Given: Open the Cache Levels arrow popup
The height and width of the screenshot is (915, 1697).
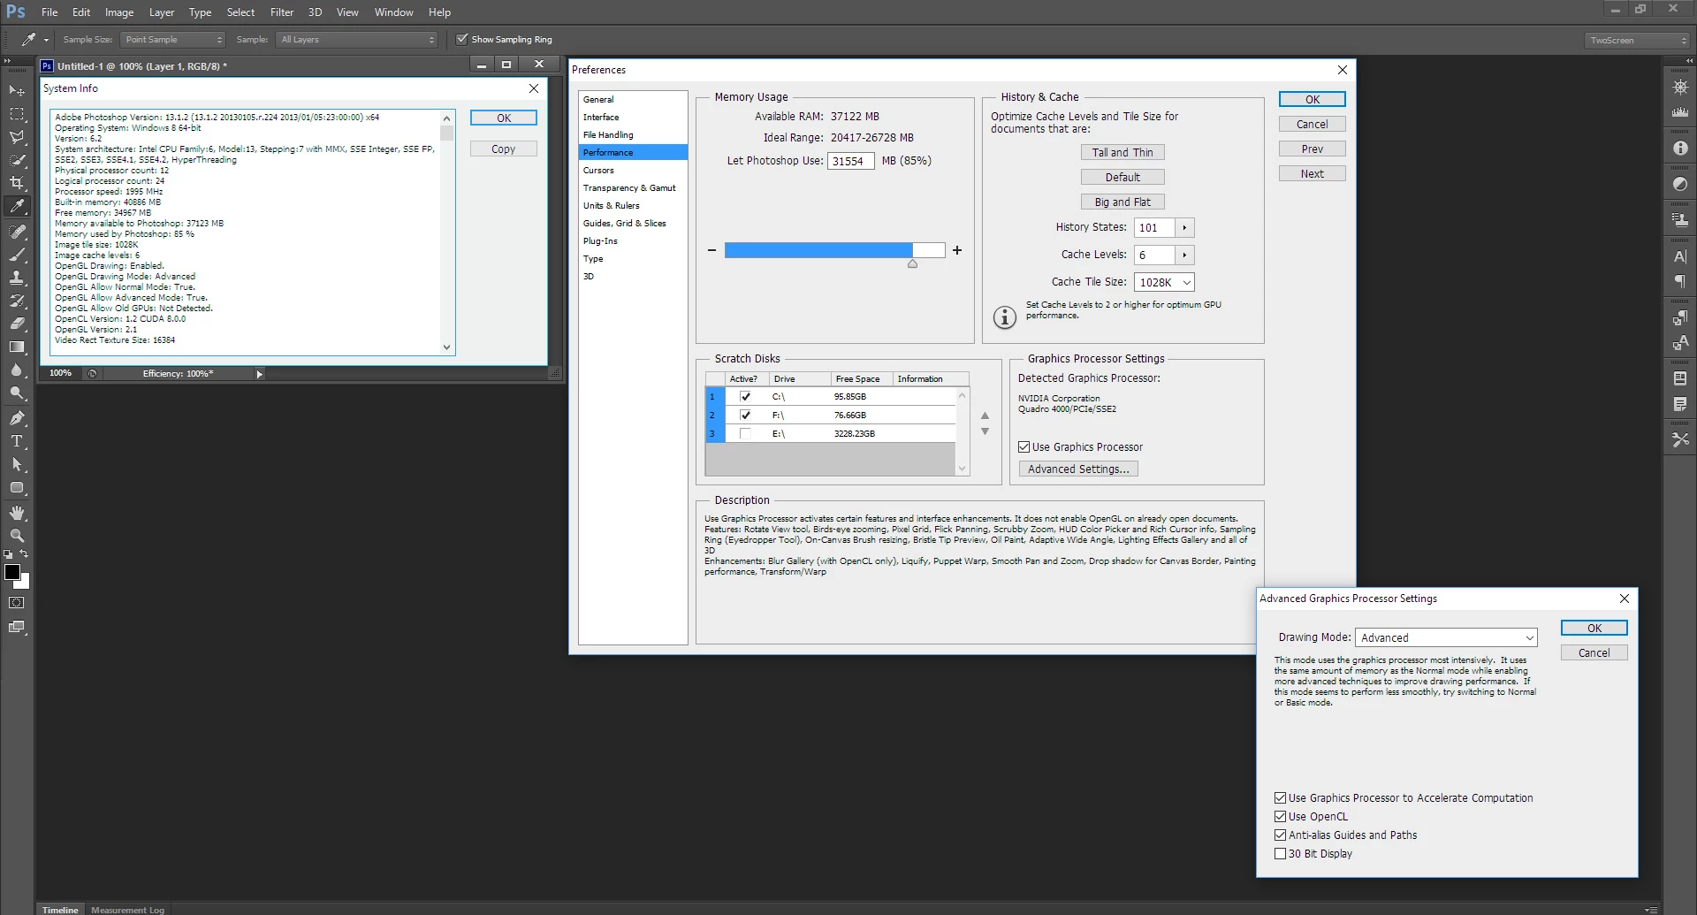Looking at the screenshot, I should pyautogui.click(x=1184, y=255).
